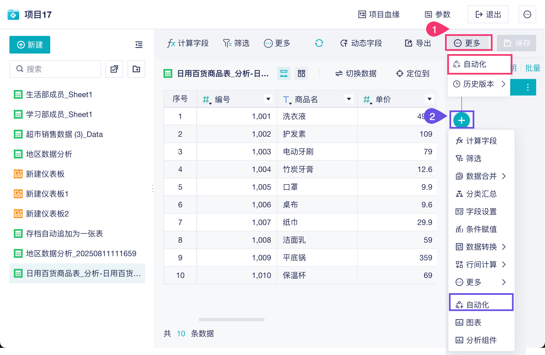Click the 切换数据 switch data button
545x355 pixels.
(356, 74)
